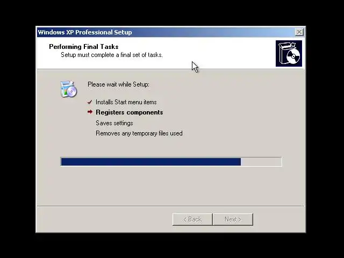Close the Windows XP Professional Setup window
The height and width of the screenshot is (258, 344).
point(299,32)
